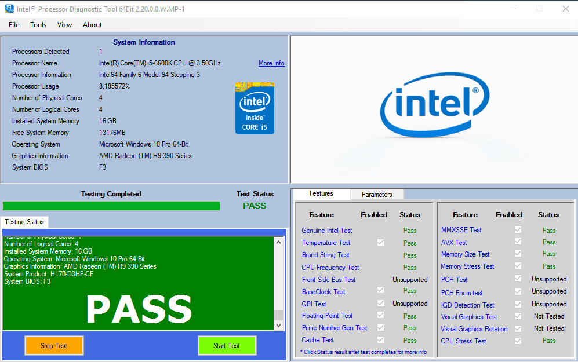Toggle the PCH Enum test checkbox

(x=518, y=292)
